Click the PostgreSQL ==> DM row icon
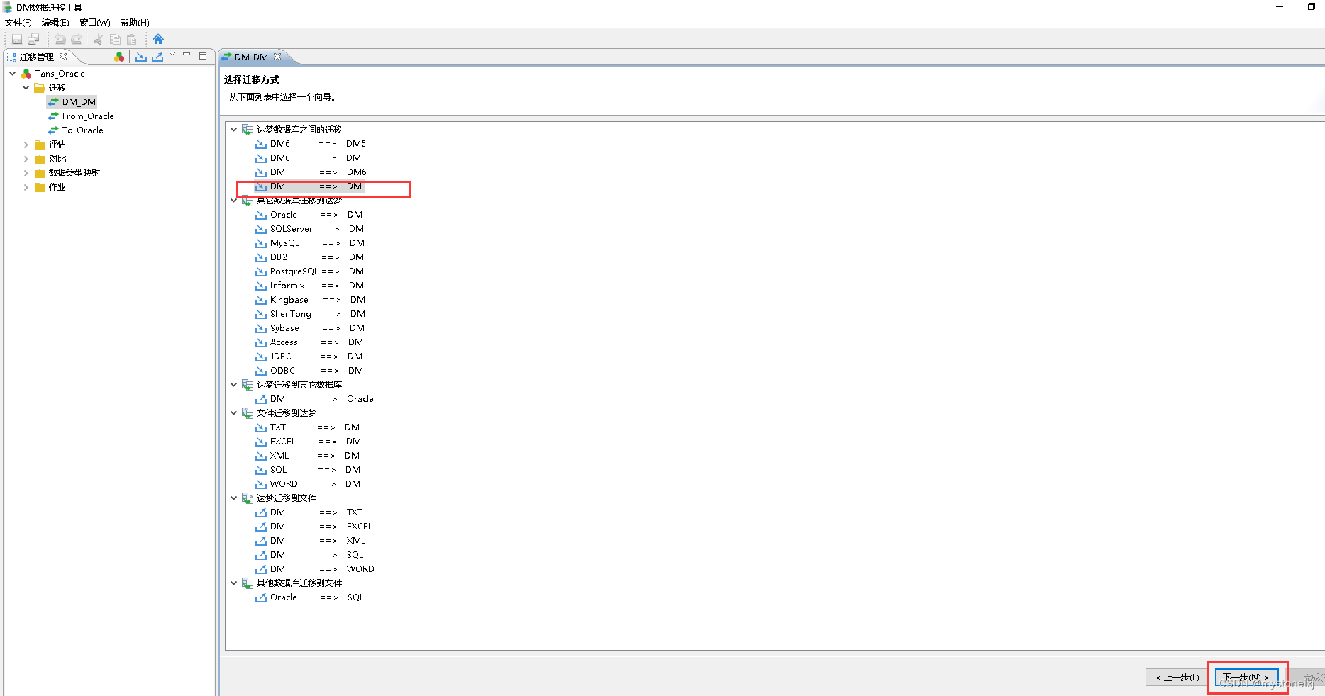This screenshot has width=1325, height=696. [261, 271]
